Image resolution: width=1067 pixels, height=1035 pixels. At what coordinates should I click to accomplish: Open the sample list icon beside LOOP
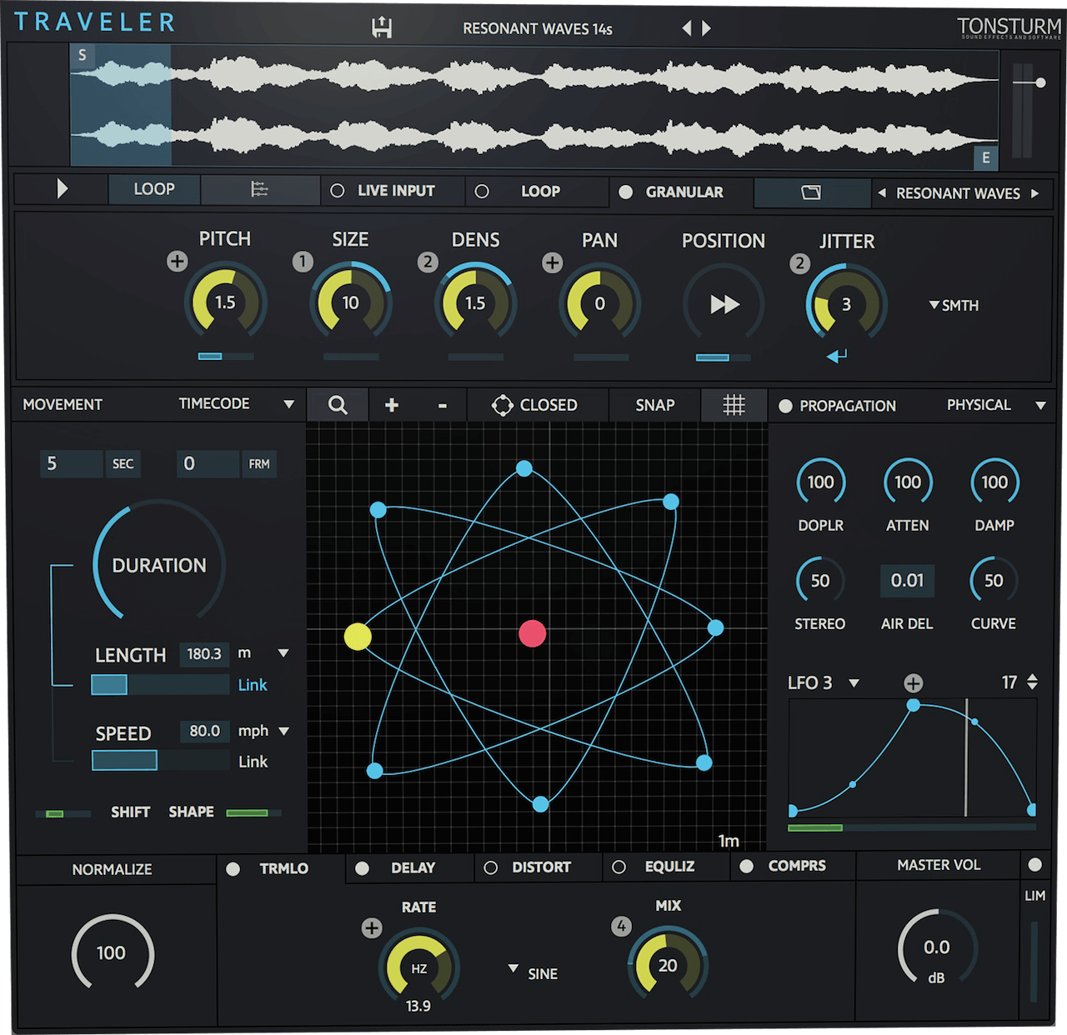pos(259,189)
